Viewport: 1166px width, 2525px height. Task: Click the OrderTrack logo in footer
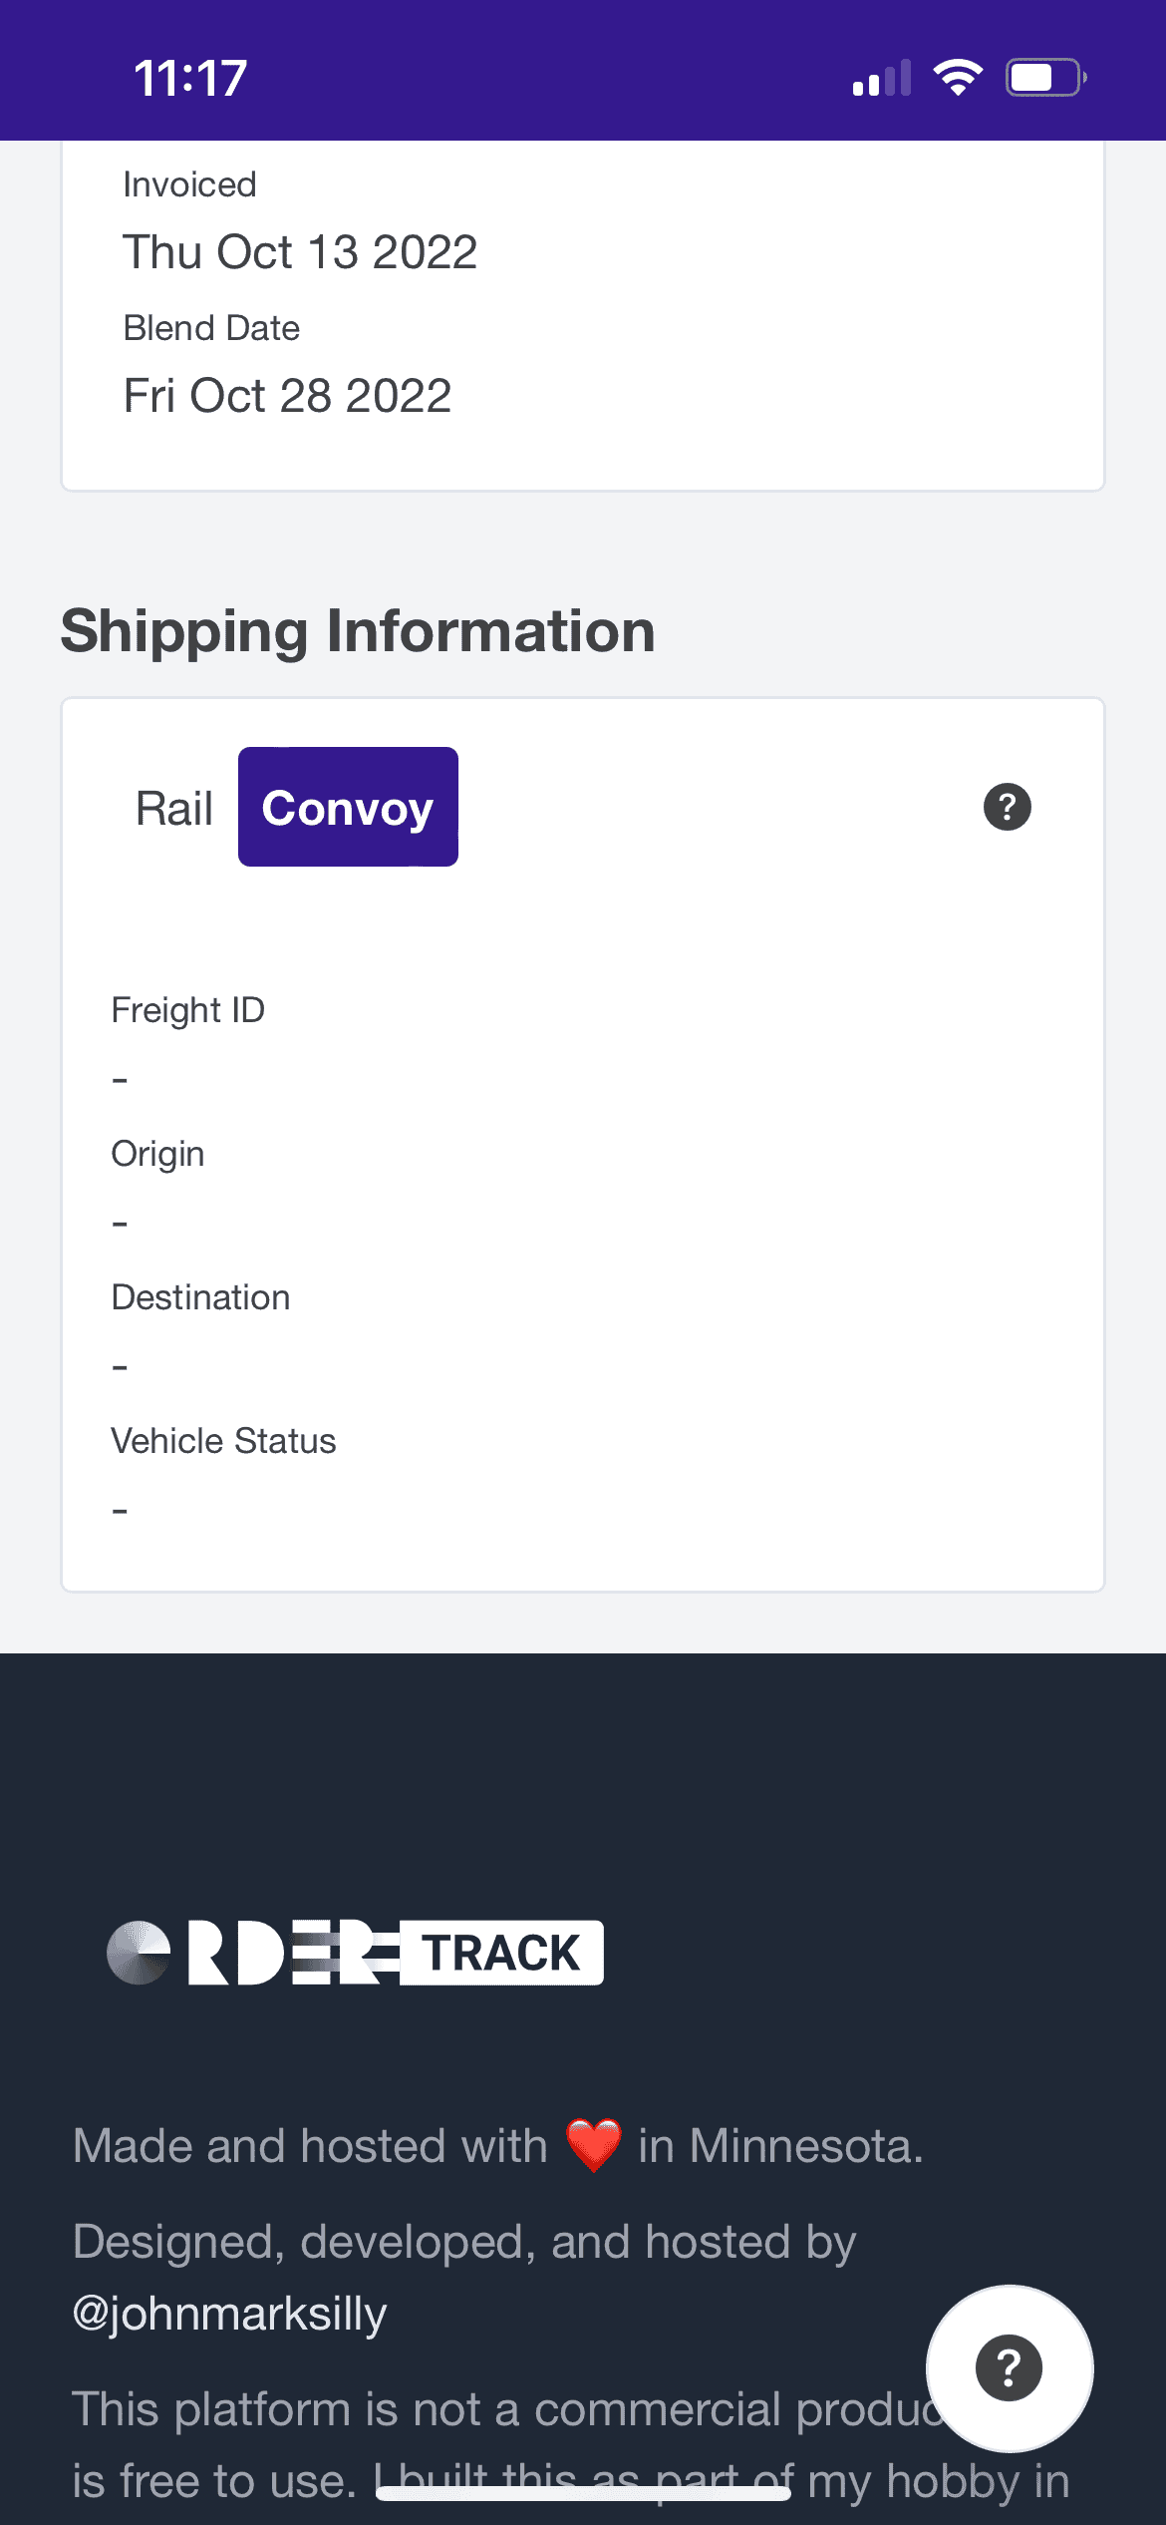pos(355,1953)
